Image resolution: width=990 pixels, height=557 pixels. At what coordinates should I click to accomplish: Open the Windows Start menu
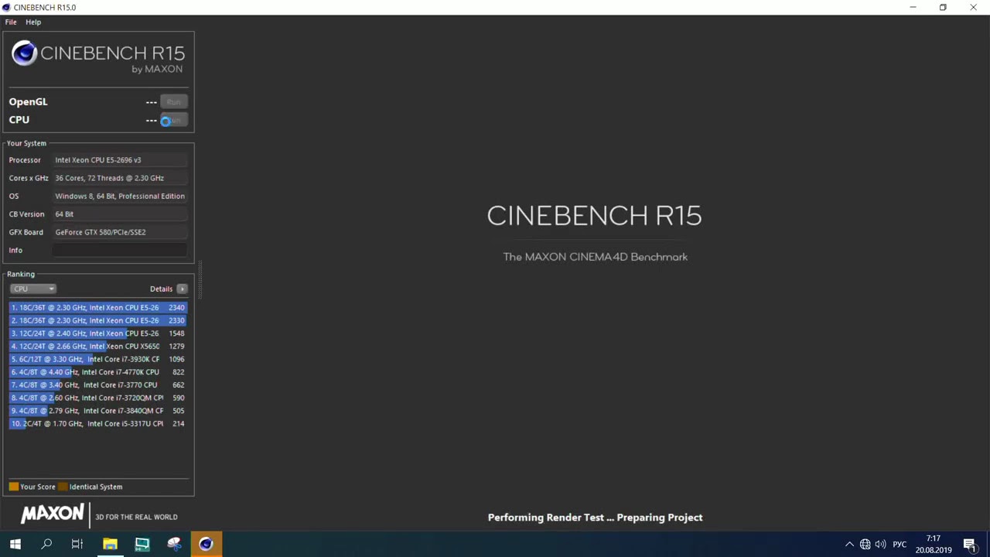point(15,544)
